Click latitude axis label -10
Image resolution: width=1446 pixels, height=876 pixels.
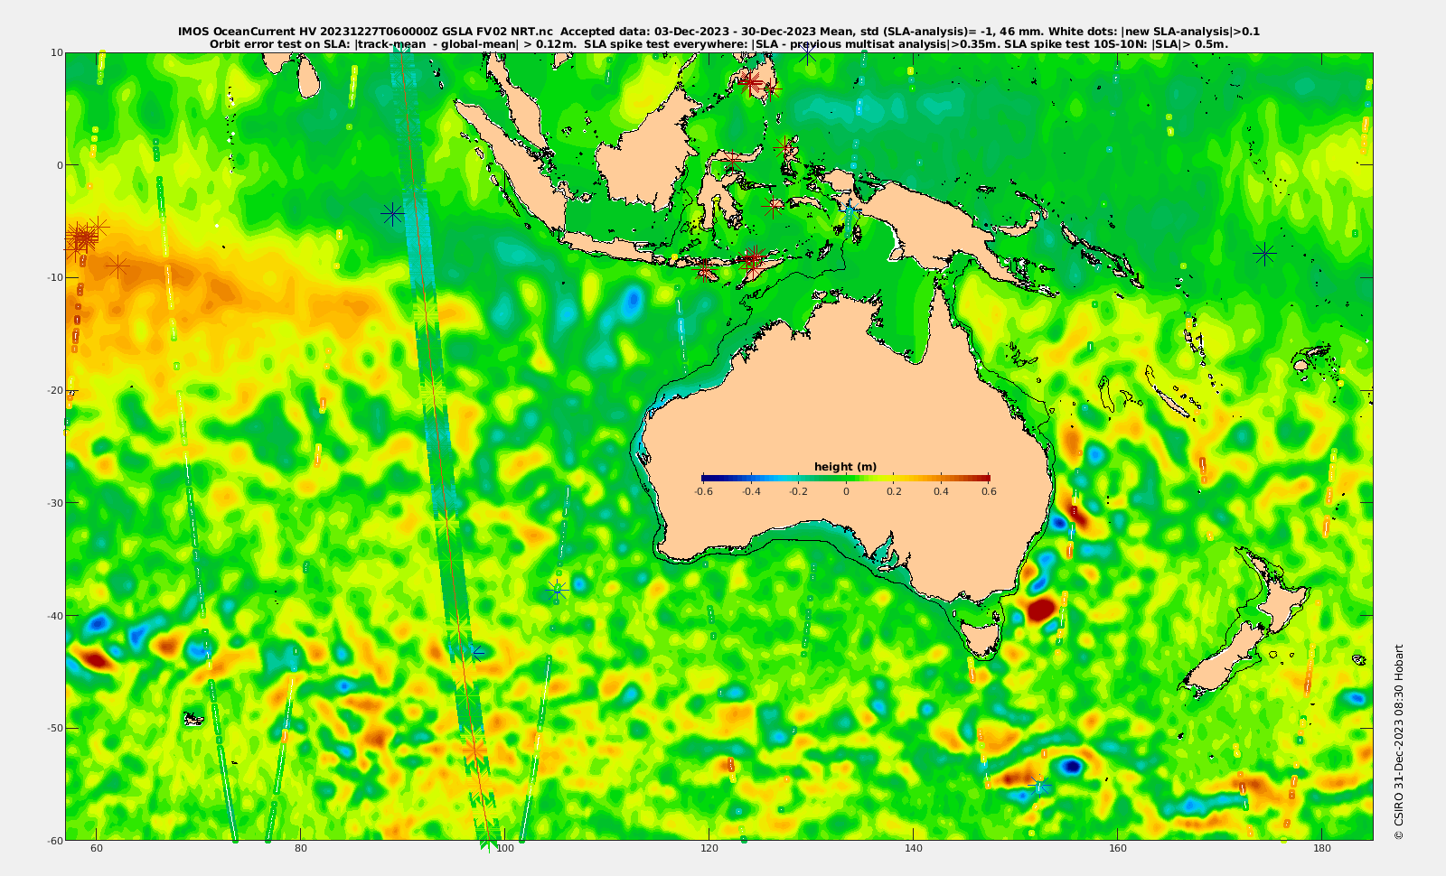pyautogui.click(x=54, y=277)
